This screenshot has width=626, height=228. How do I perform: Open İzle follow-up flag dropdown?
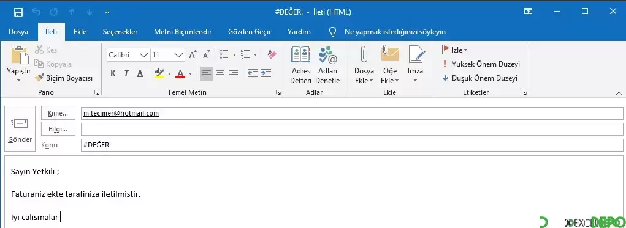(x=455, y=50)
